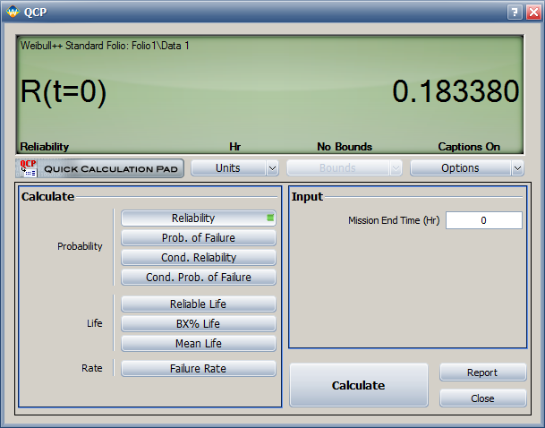Click the green results display panel

pyautogui.click(x=270, y=94)
